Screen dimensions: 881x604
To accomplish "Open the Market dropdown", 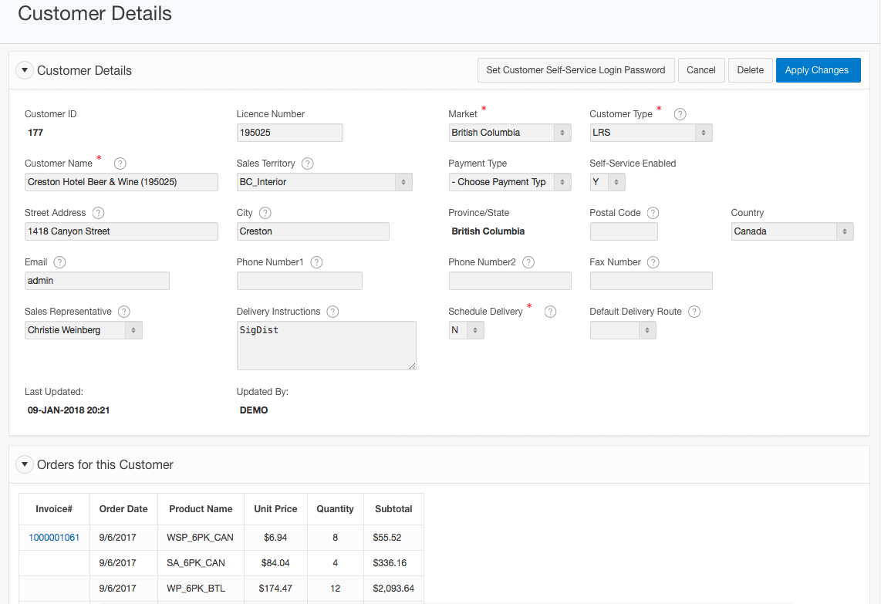I will [509, 133].
